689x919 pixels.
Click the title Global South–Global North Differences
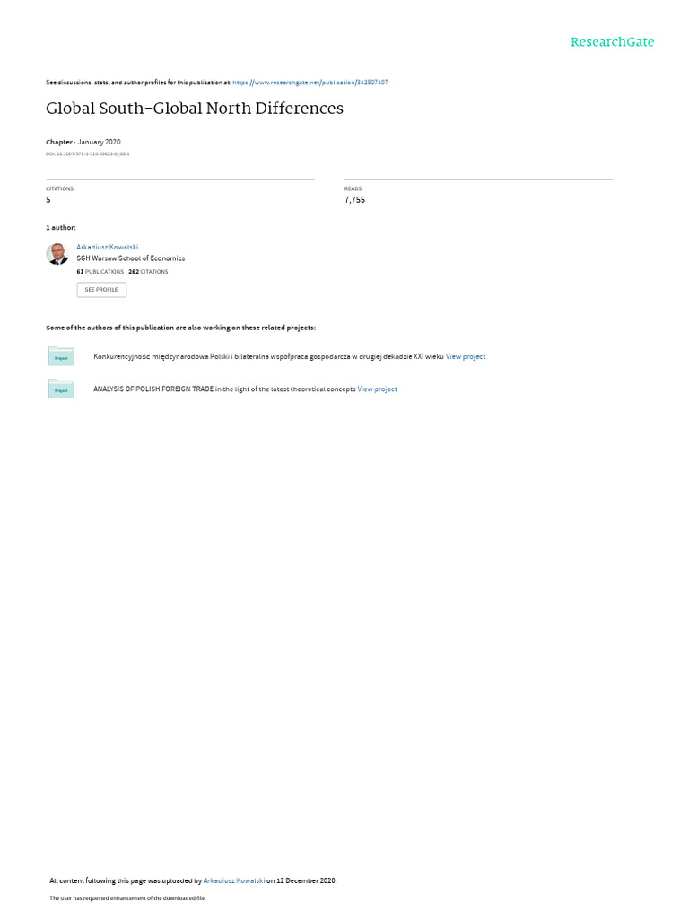pos(195,109)
